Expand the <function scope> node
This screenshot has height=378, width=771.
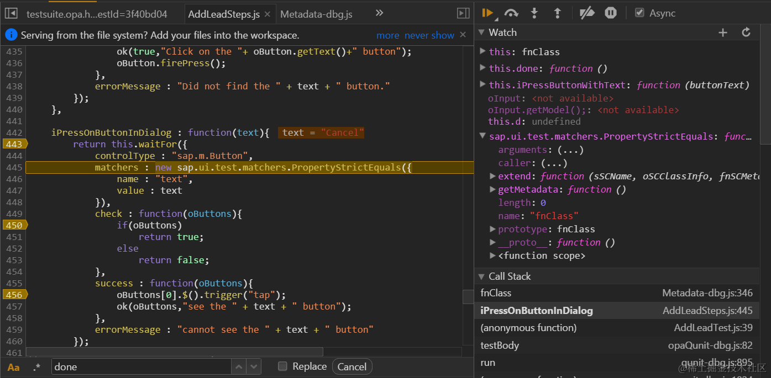tap(492, 255)
